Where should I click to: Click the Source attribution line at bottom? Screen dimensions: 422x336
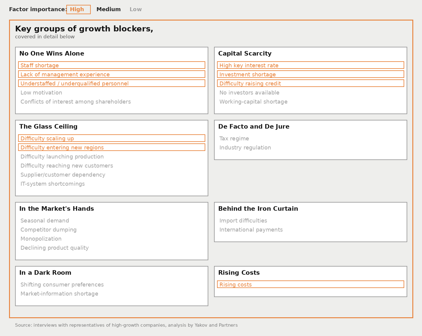pos(126,325)
